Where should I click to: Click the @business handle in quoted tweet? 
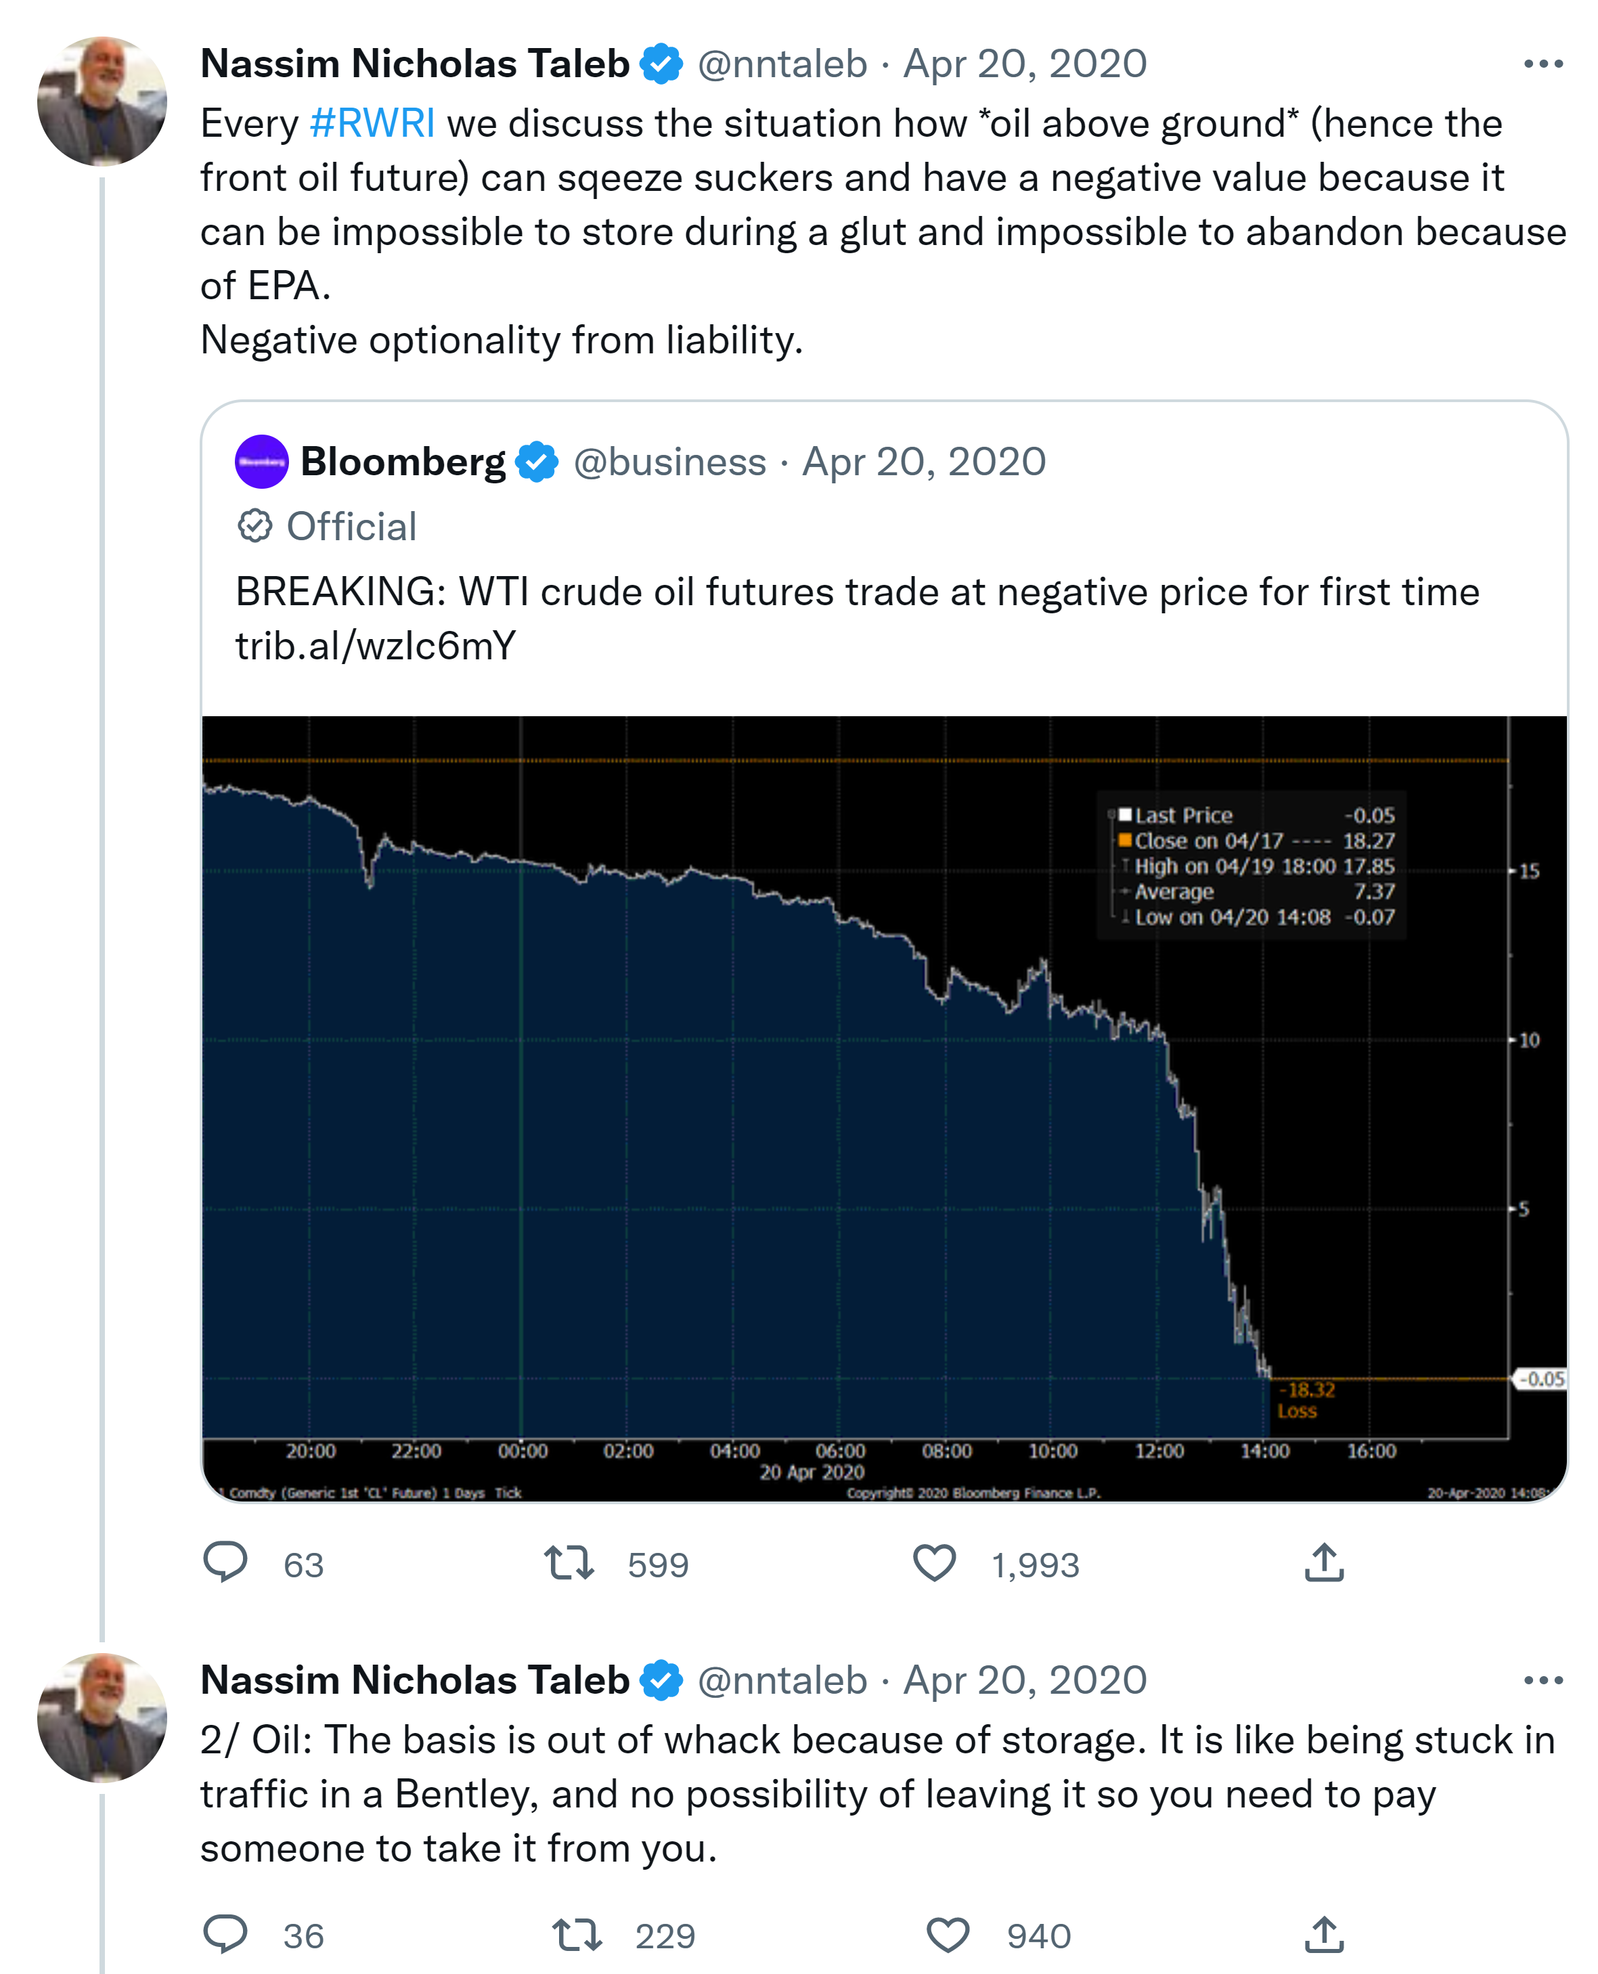pyautogui.click(x=669, y=461)
